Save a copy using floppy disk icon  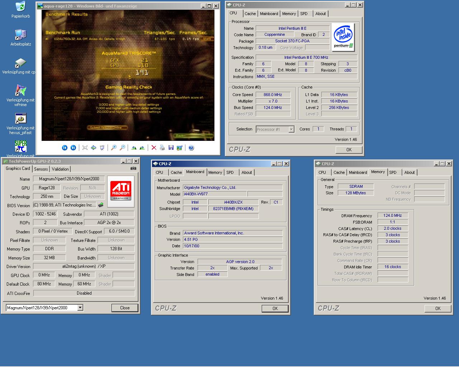[171, 148]
